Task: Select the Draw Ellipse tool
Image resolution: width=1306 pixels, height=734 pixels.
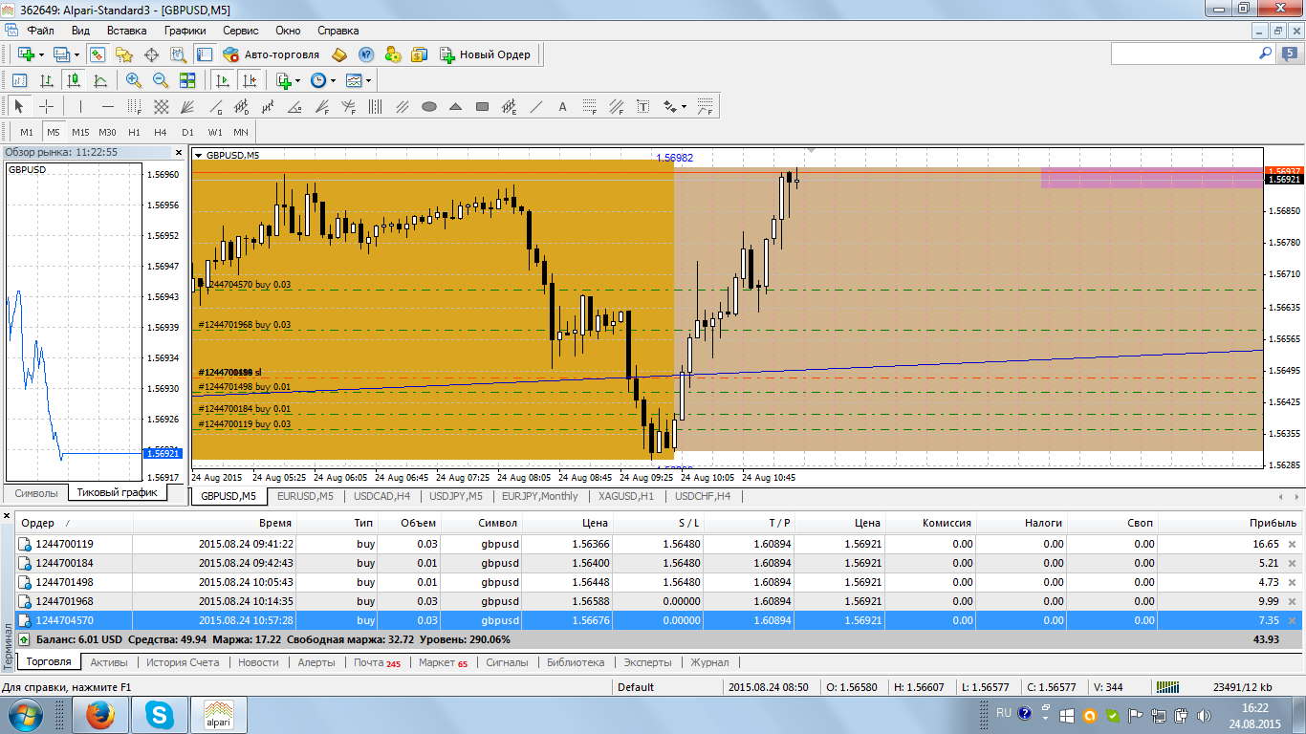Action: [429, 107]
